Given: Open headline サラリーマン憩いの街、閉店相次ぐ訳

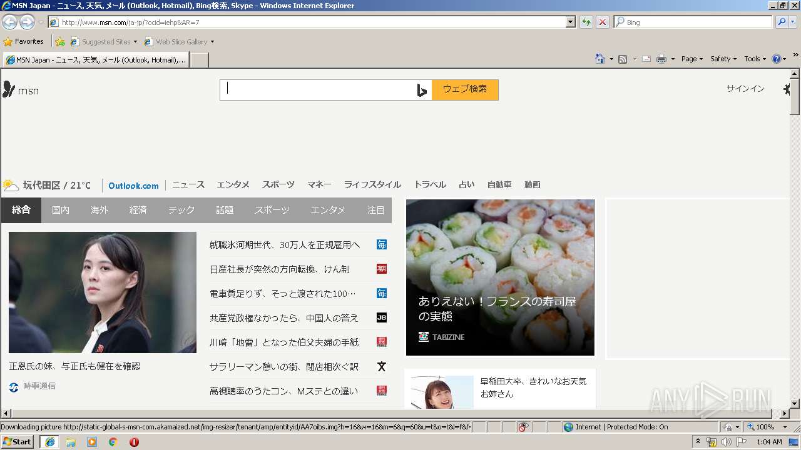Looking at the screenshot, I should 284,366.
